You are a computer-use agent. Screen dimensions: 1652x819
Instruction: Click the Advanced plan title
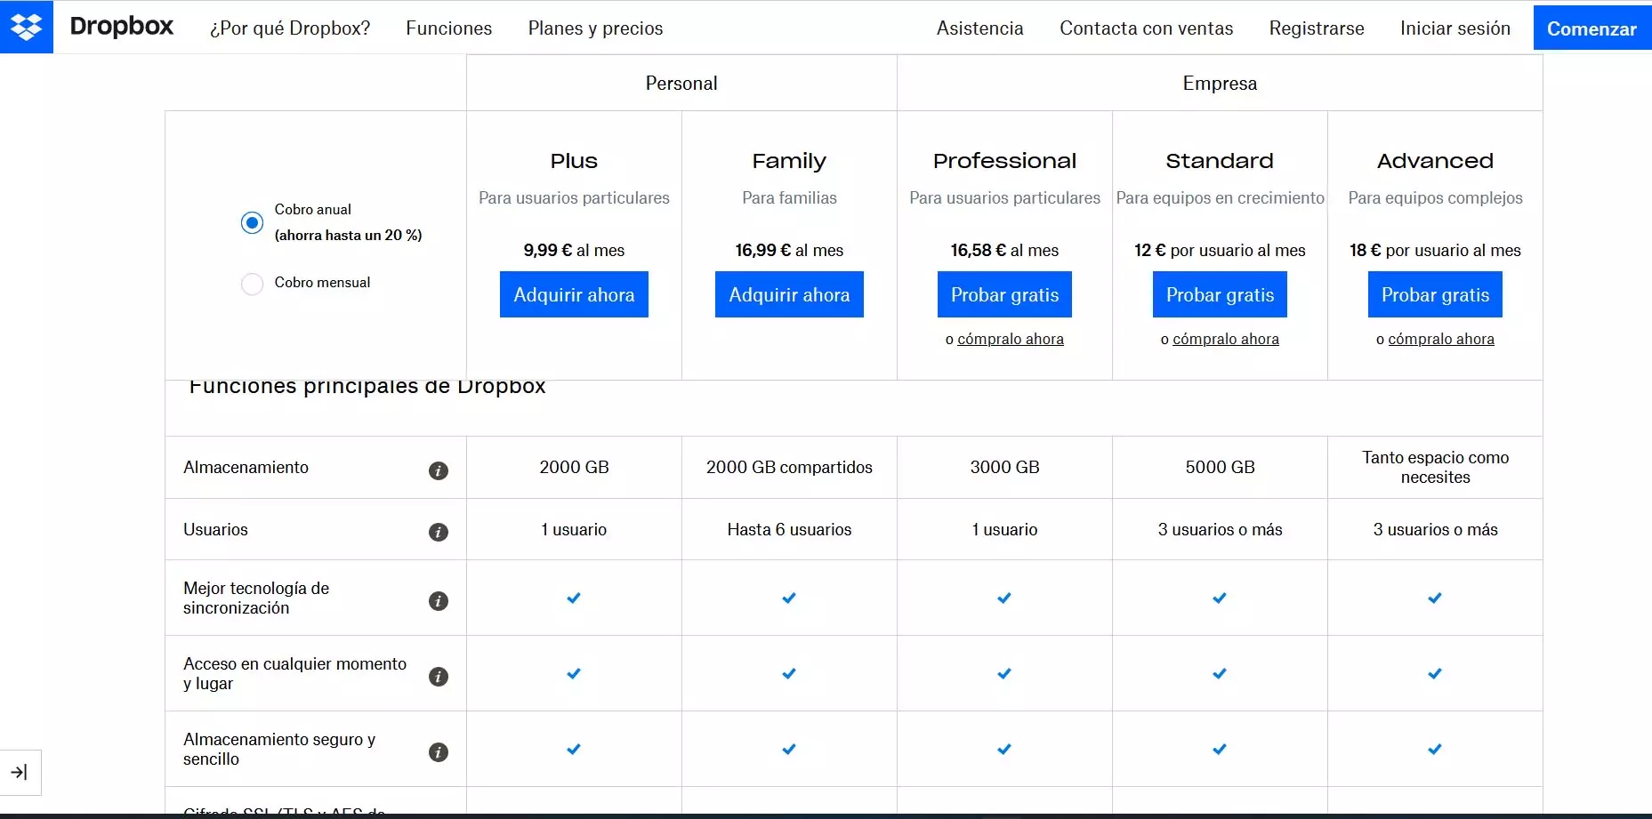point(1435,161)
